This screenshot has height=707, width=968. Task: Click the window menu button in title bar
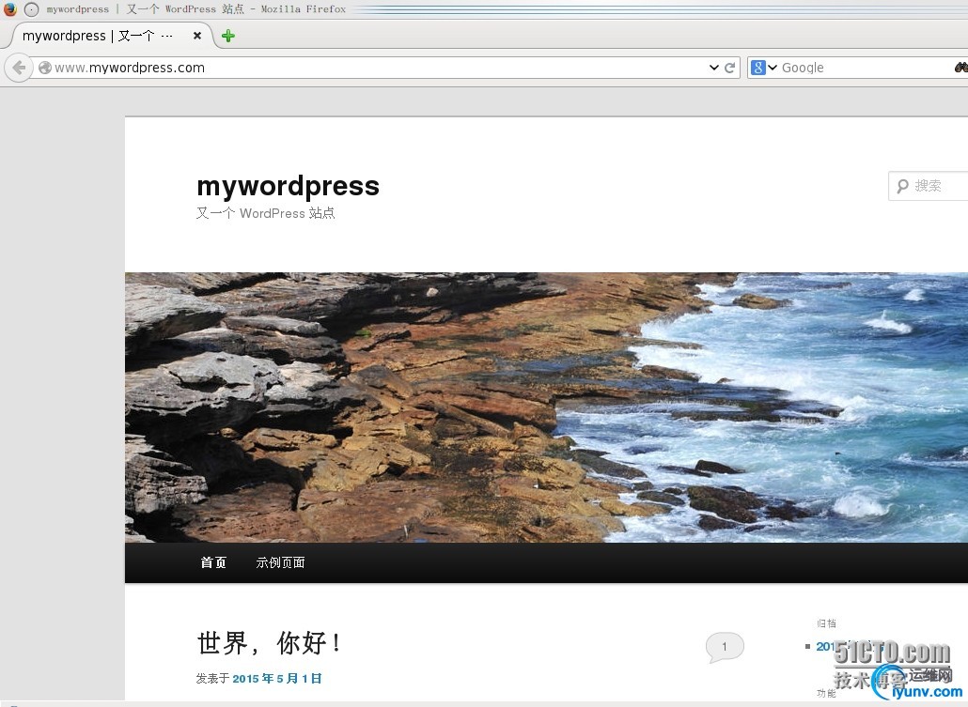(31, 9)
